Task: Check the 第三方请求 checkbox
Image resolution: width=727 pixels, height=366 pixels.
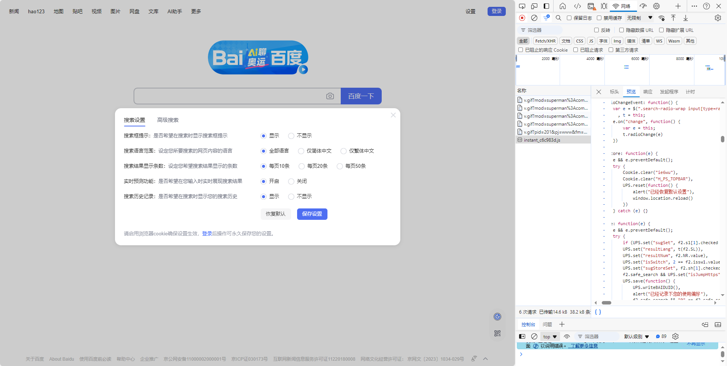Action: click(x=611, y=50)
